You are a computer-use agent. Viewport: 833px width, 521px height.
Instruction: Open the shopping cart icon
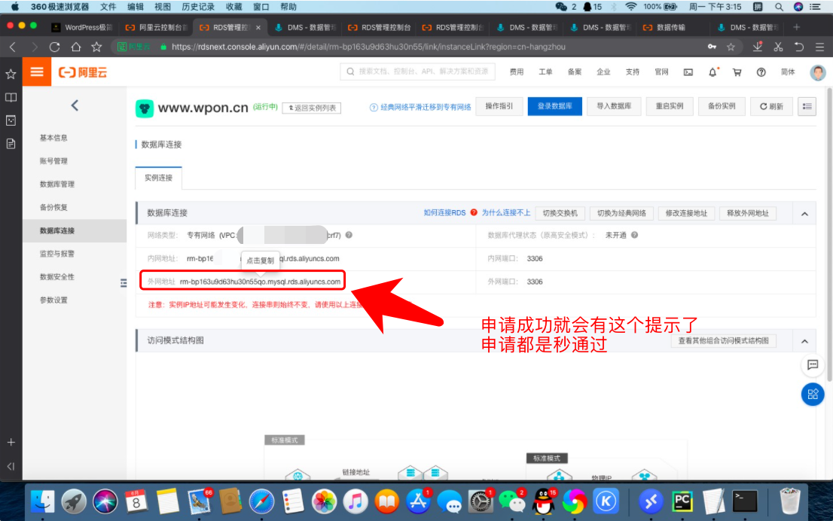click(737, 72)
